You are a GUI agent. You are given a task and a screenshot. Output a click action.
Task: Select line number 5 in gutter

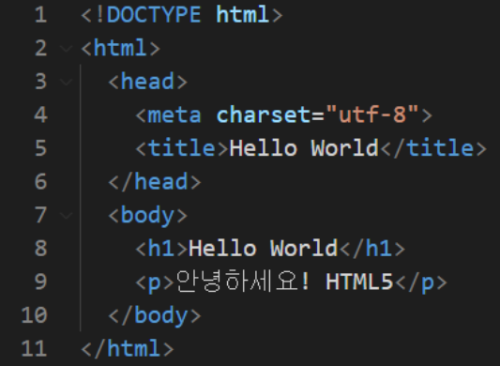pos(41,148)
